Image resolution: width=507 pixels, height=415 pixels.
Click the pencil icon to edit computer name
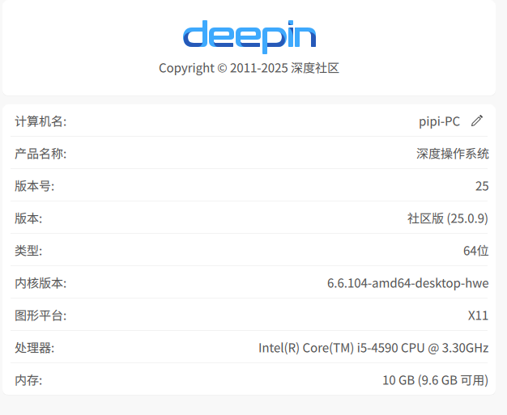477,121
